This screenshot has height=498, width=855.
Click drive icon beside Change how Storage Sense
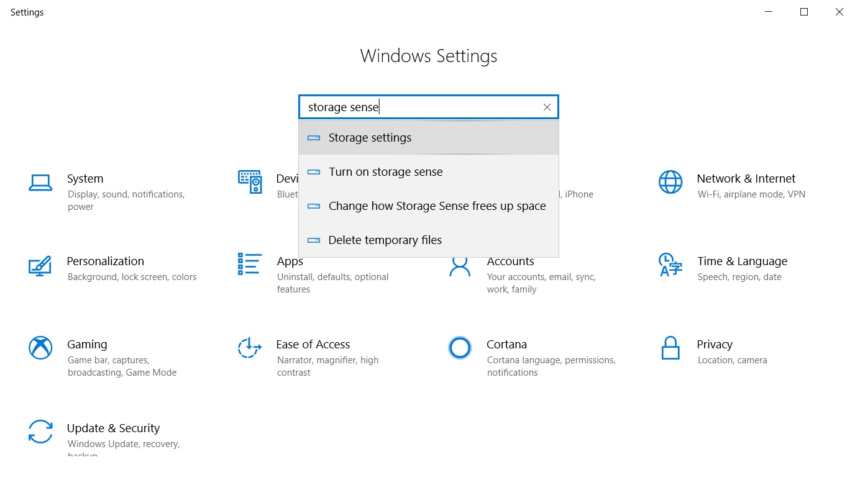click(x=314, y=206)
